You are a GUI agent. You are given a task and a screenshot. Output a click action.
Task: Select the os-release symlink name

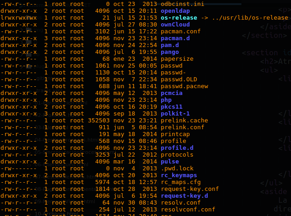point(179,18)
